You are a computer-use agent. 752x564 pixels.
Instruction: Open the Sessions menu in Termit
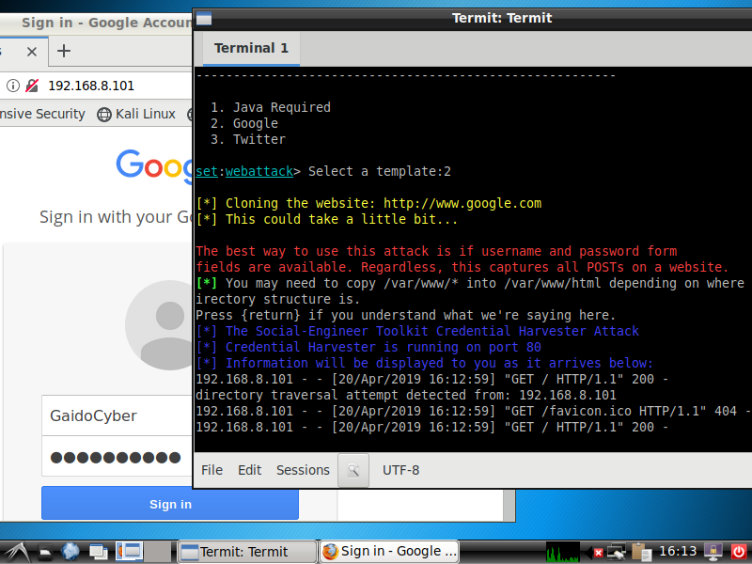[x=303, y=470]
